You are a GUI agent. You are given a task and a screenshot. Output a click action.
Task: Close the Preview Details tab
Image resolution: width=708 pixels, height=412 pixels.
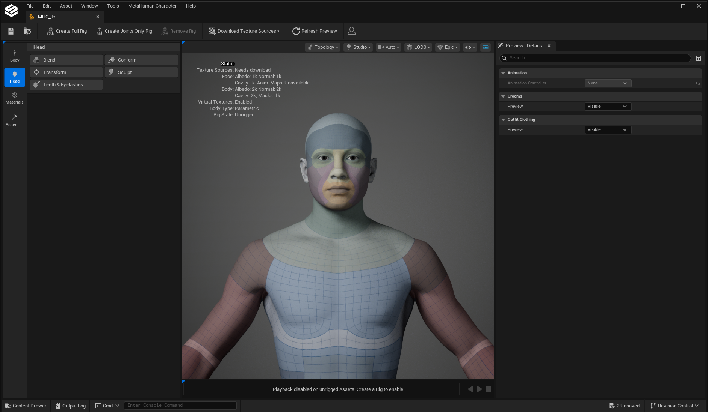(549, 46)
